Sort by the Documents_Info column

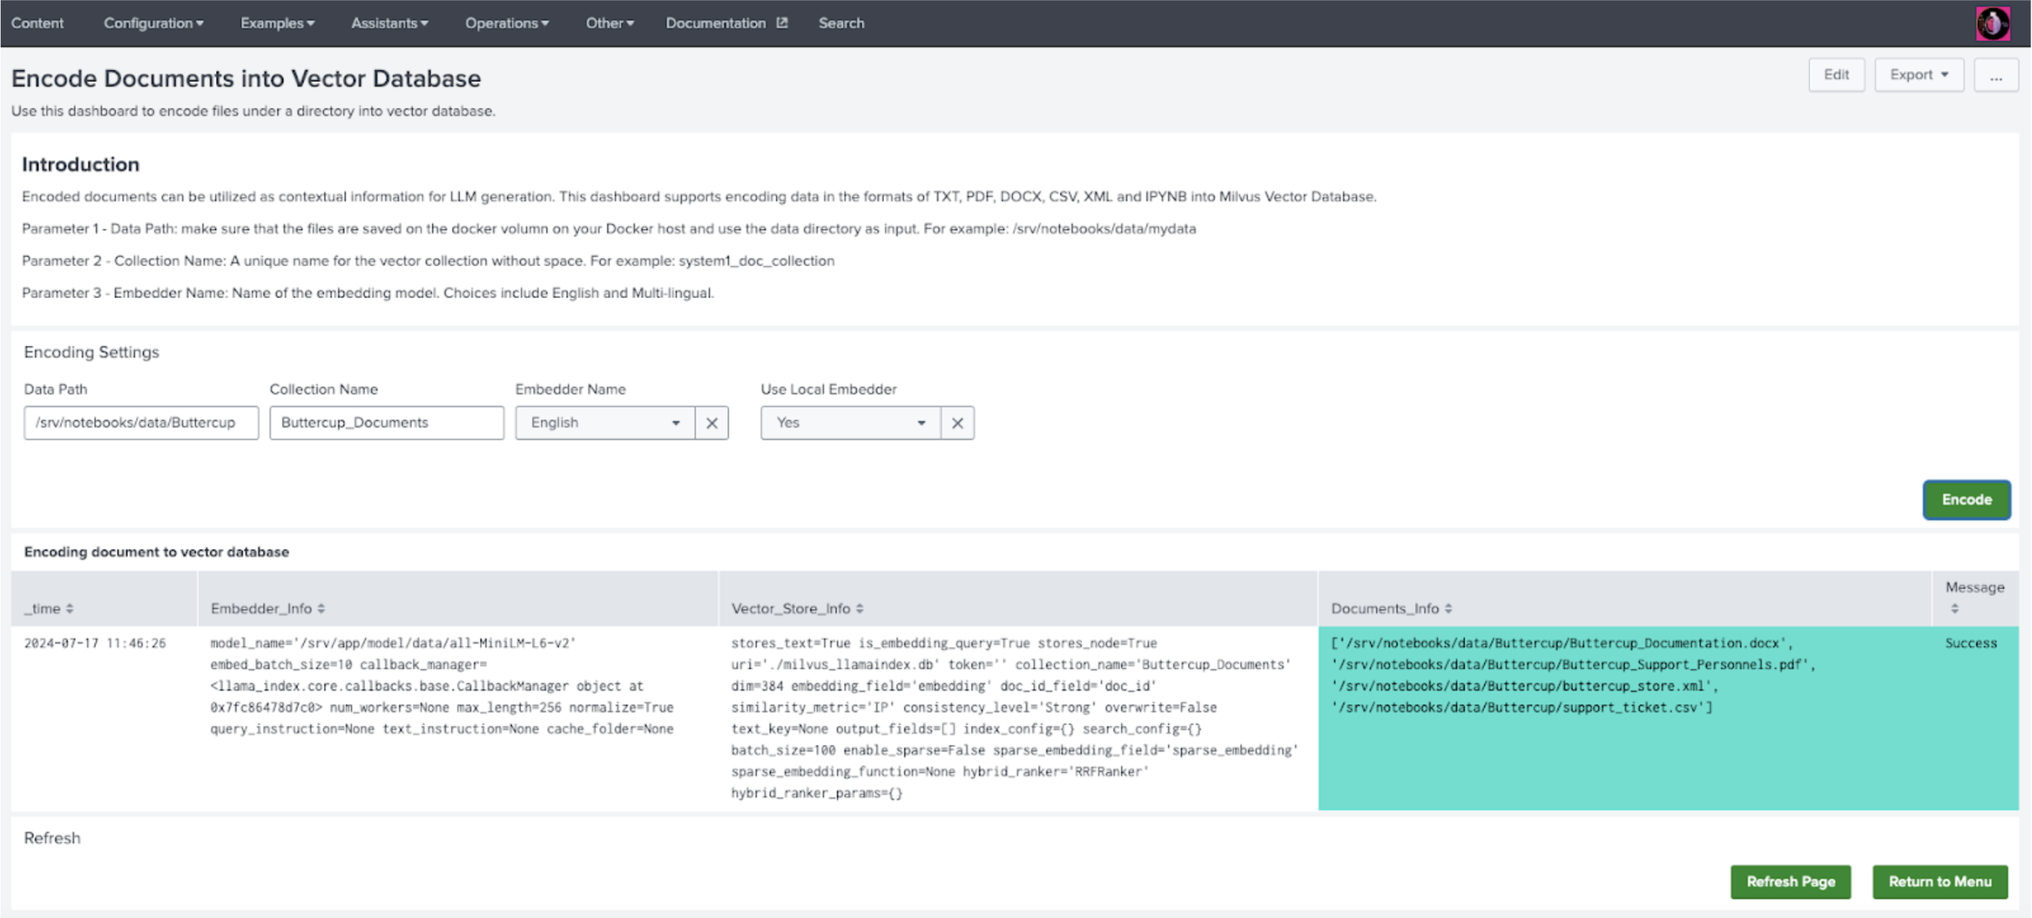(1391, 609)
